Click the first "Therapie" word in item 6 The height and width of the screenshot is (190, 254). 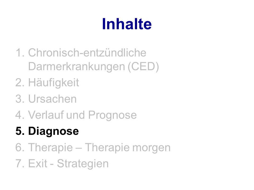tap(51, 148)
